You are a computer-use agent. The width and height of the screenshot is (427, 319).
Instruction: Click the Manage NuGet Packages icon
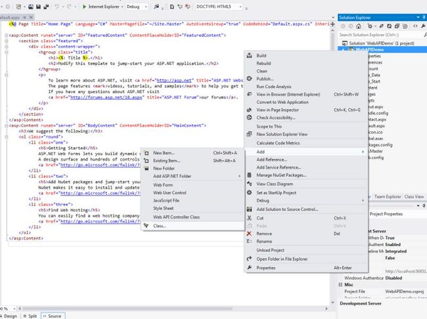coord(249,175)
